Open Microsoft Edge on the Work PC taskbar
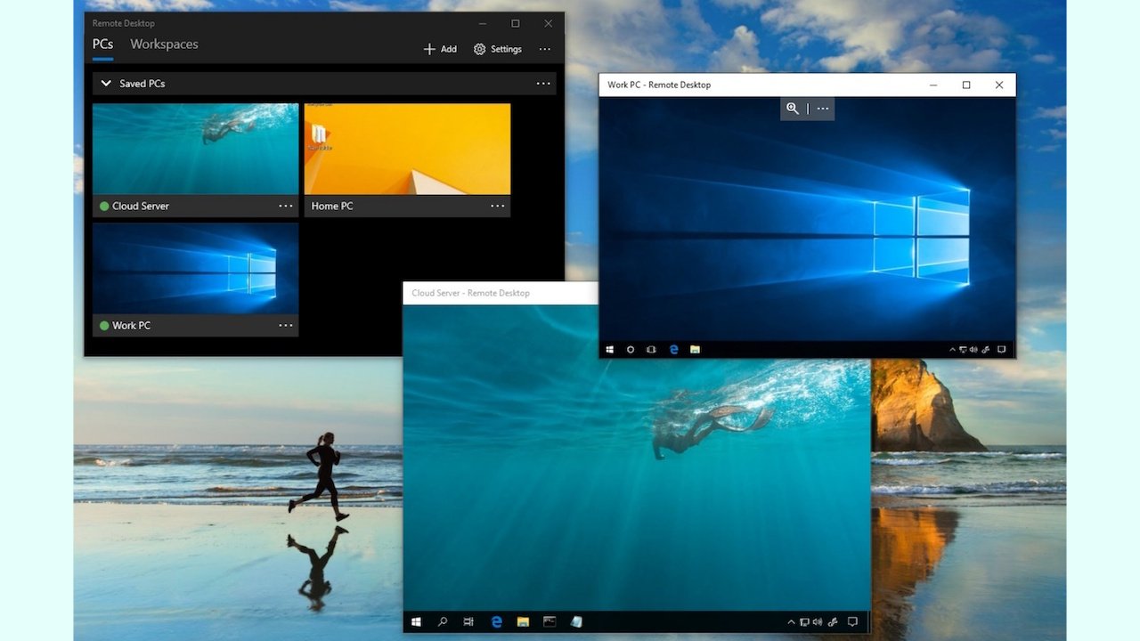Screen dimensions: 1140x641 (673, 349)
